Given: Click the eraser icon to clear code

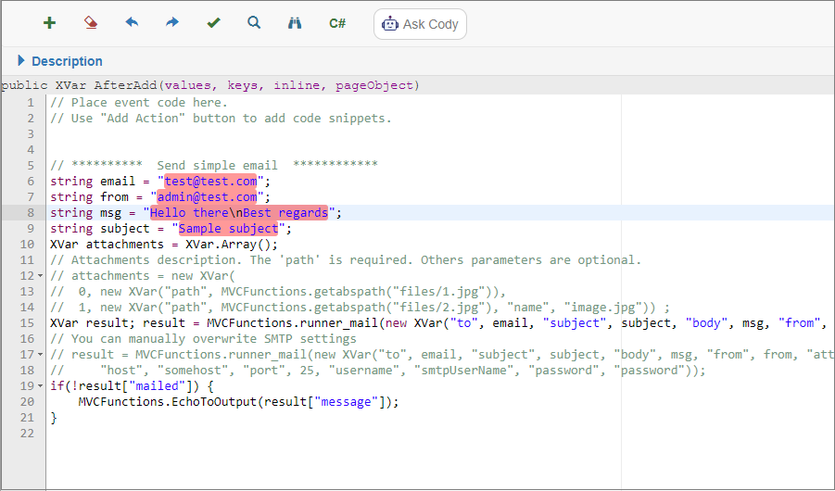Looking at the screenshot, I should click(91, 23).
